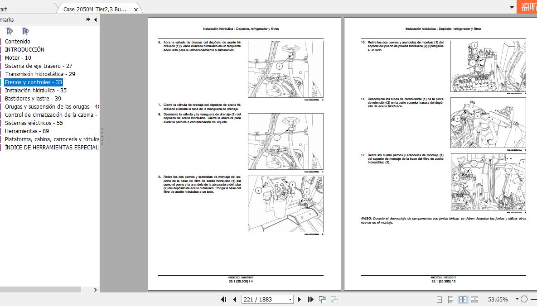This screenshot has width=537, height=306.
Task: Expand the bookmarks panel double-arrow
Action: pyautogui.click(x=88, y=19)
